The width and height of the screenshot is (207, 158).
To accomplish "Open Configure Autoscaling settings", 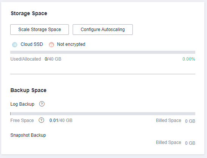I will 103,30.
